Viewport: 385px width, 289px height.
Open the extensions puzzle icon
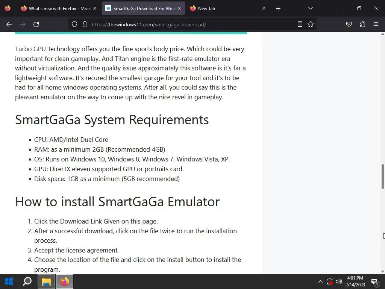362,24
